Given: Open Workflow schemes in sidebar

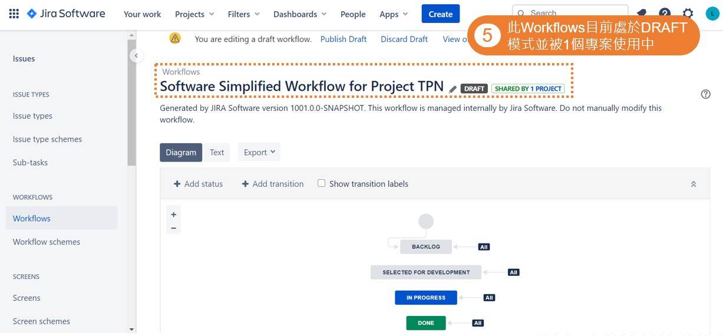Looking at the screenshot, I should pos(47,242).
